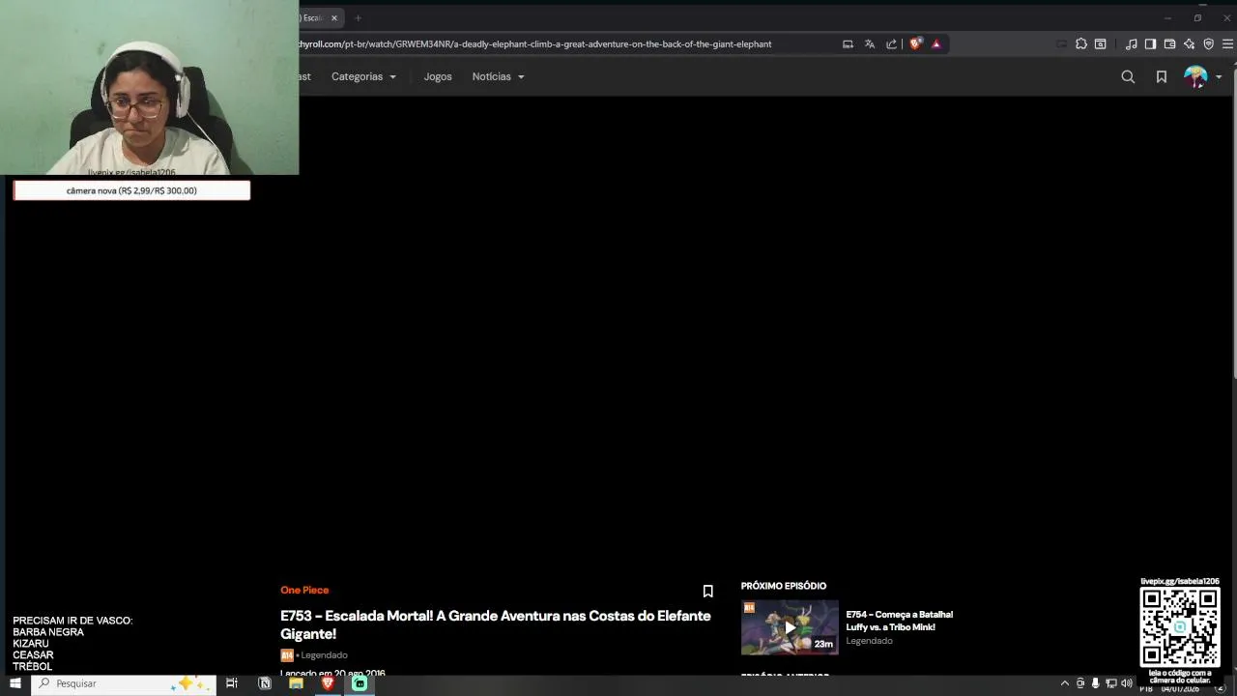Open the Windows Start button
The width and height of the screenshot is (1237, 696).
pos(14,683)
